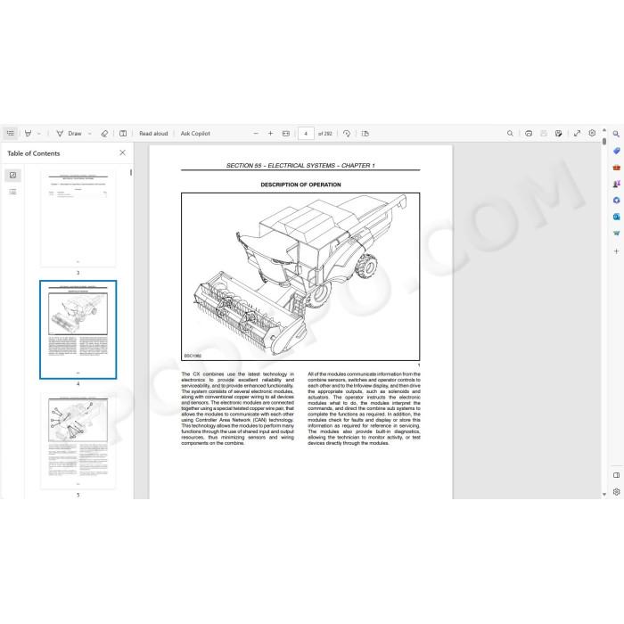Click scroll up arrow of document

[x=604, y=130]
